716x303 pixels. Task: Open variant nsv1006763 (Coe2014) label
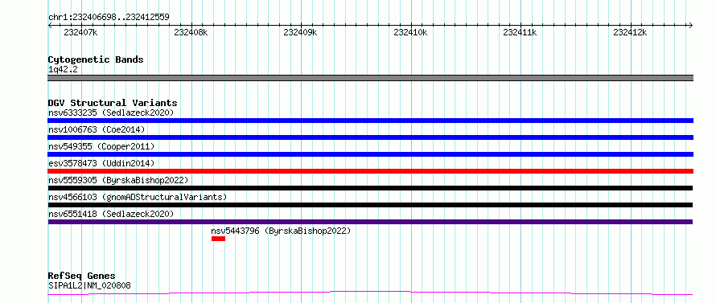97,129
